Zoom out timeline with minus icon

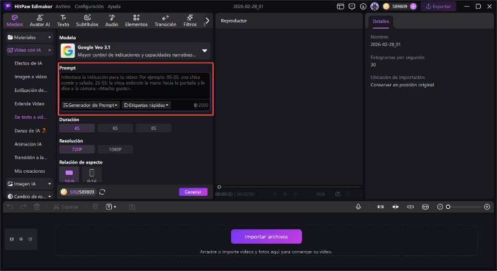pos(440,207)
